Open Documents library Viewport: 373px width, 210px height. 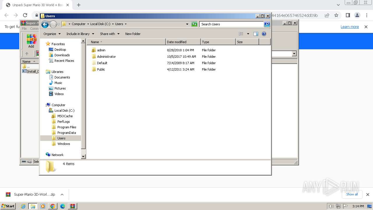pyautogui.click(x=62, y=77)
